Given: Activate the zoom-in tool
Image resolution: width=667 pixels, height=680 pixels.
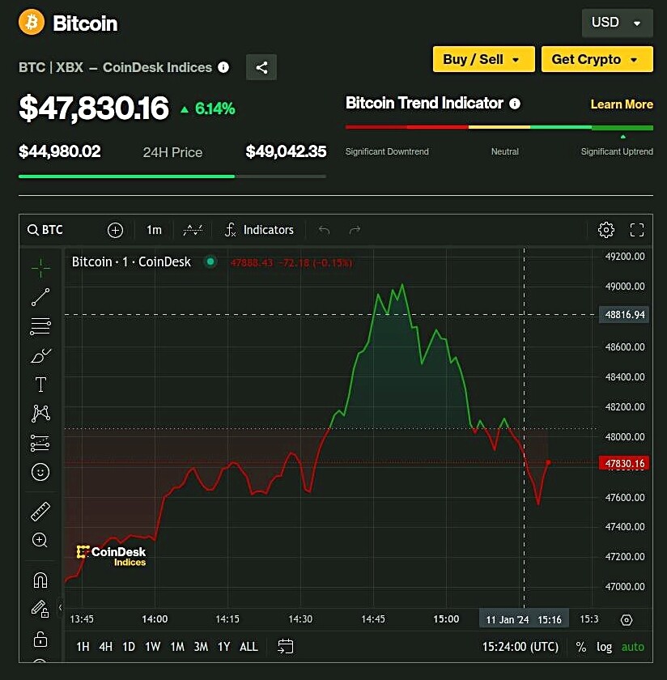Looking at the screenshot, I should [40, 541].
